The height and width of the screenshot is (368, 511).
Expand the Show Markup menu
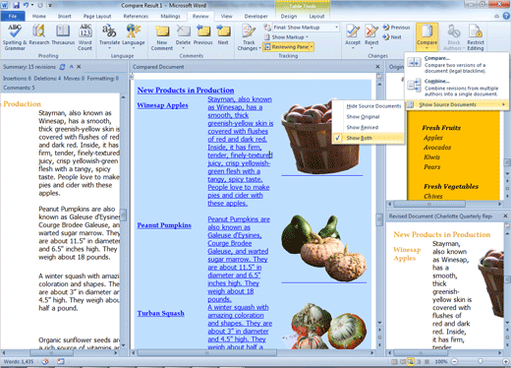pyautogui.click(x=287, y=37)
